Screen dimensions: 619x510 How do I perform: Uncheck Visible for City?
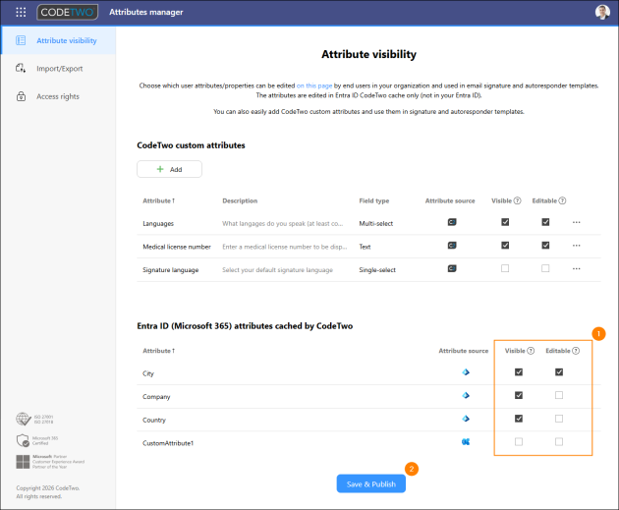519,372
